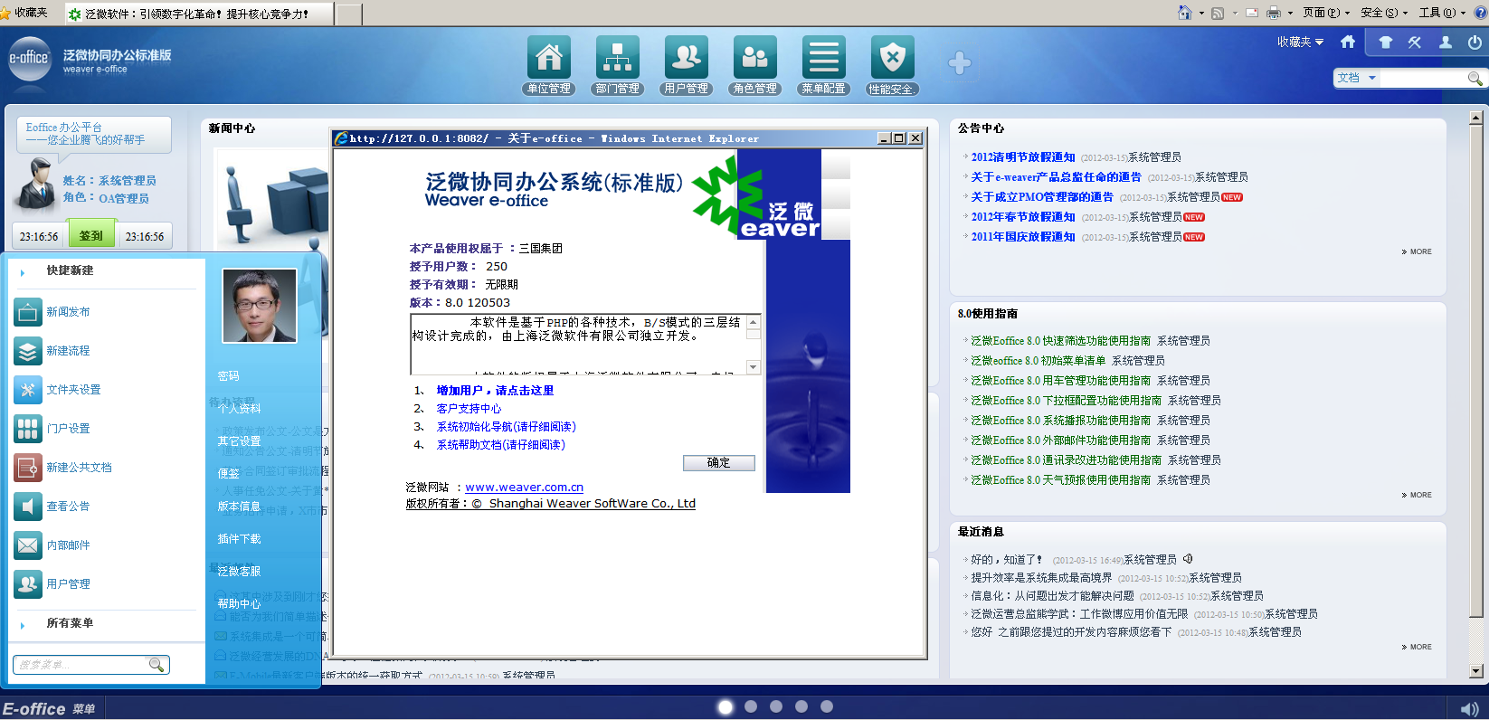This screenshot has height=720, width=1489.
Task: Select the last page indicator dot
Action: 827,706
